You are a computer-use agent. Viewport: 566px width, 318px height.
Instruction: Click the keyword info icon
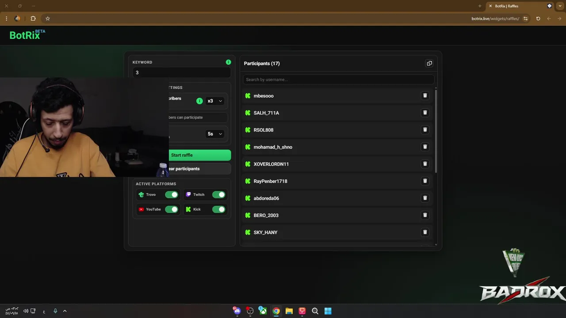[228, 62]
